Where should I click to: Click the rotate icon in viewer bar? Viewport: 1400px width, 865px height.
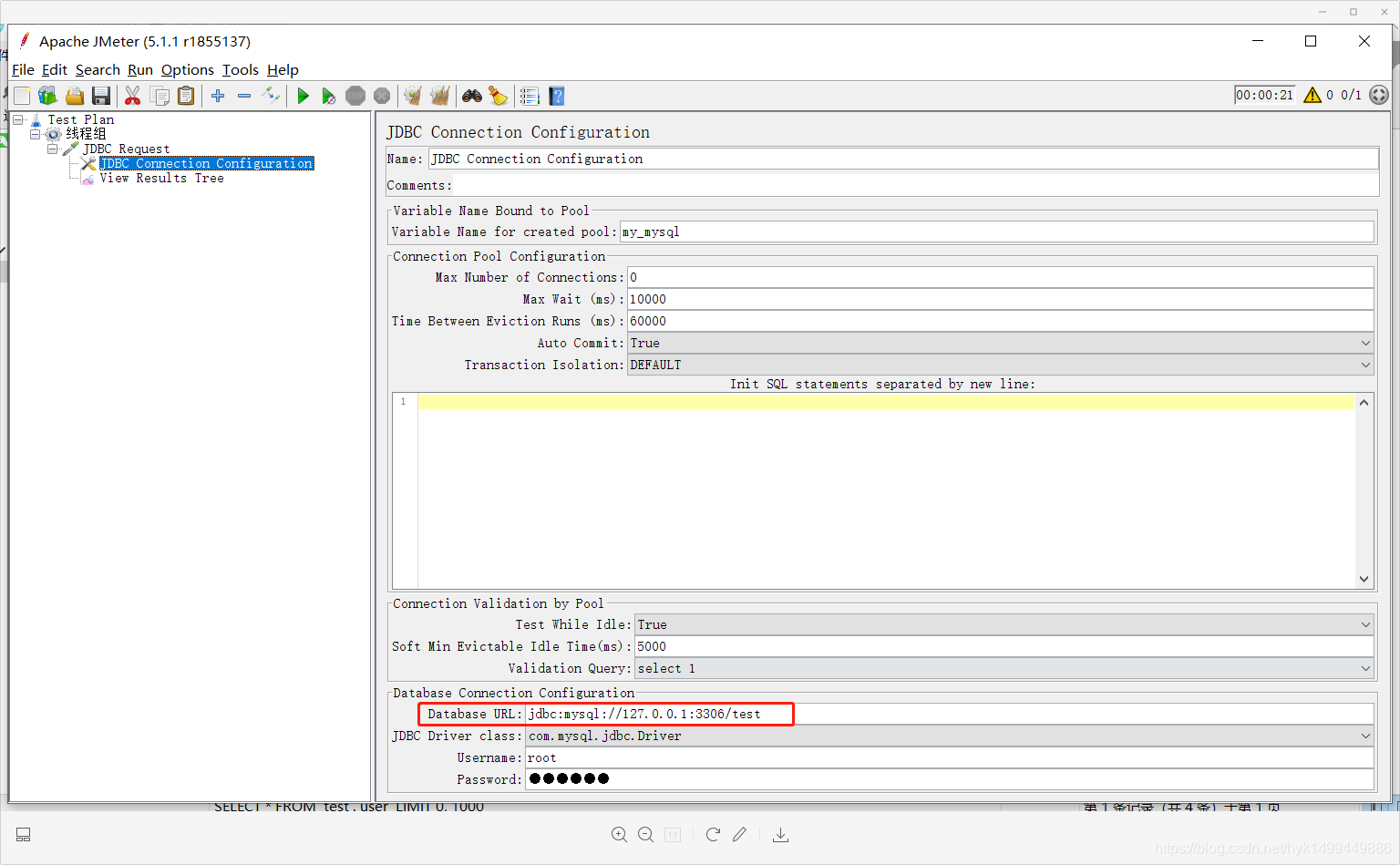(713, 834)
